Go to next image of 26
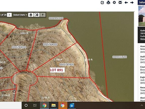145x109 pixels. pyautogui.click(x=9, y=15)
